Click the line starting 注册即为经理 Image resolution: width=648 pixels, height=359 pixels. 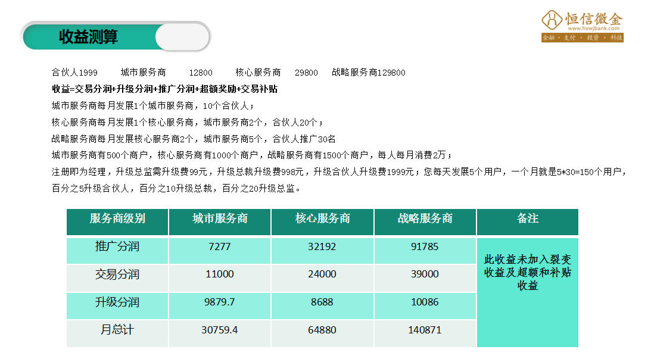(339, 172)
